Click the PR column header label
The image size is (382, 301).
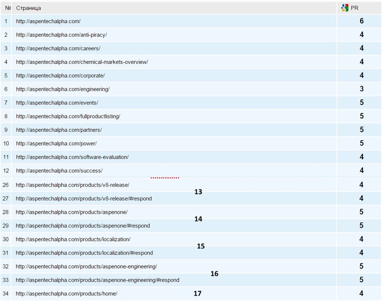point(354,8)
